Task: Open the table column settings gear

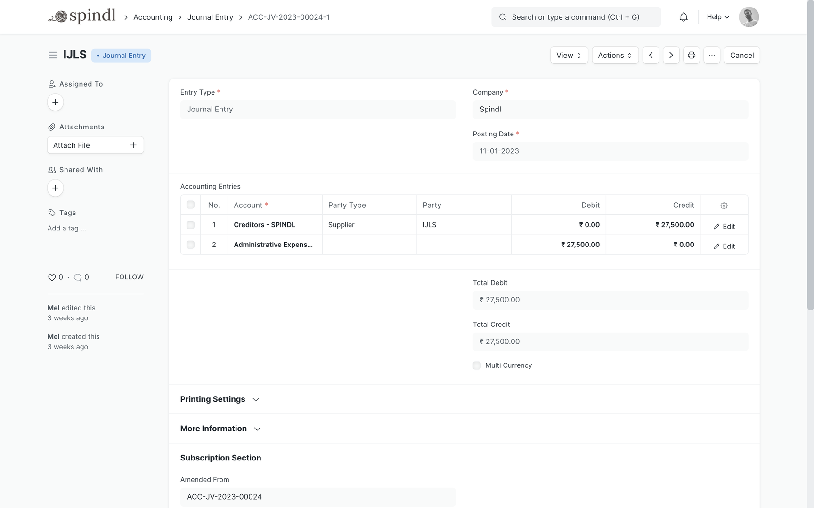Action: (x=724, y=206)
